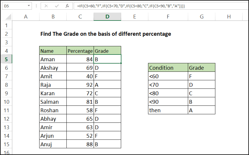Image resolution: width=249 pixels, height=155 pixels.
Task: Click the '<90' condition cell
Action: 168,102
